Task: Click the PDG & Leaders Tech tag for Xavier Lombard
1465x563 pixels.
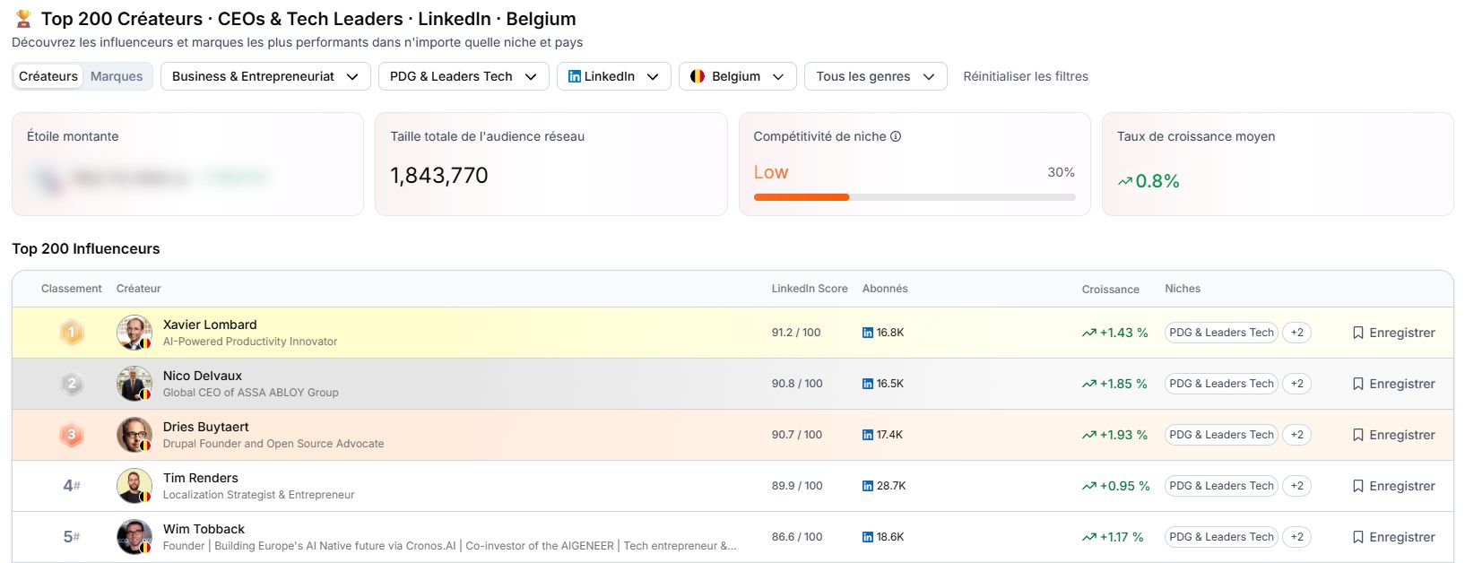Action: click(1221, 333)
